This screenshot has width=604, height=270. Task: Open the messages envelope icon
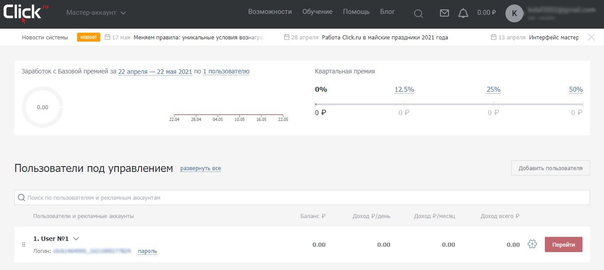(x=444, y=13)
